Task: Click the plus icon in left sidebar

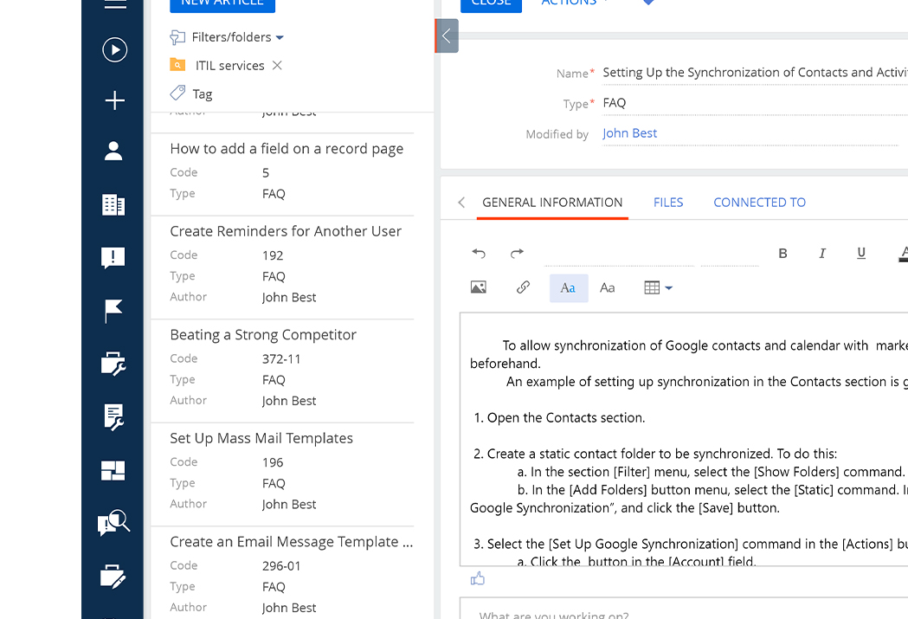Action: coord(114,101)
